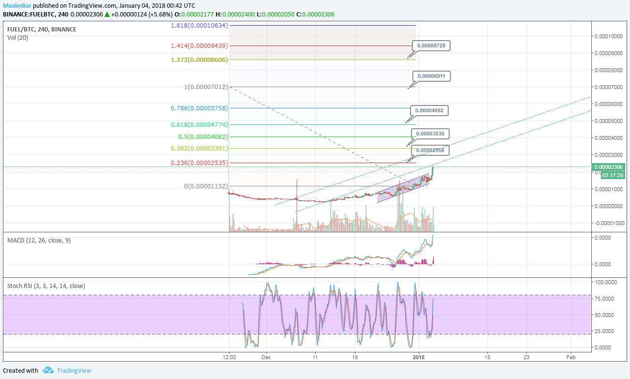This screenshot has width=630, height=379.
Task: Select the 0.00002558 price callout box
Action: tap(430, 151)
